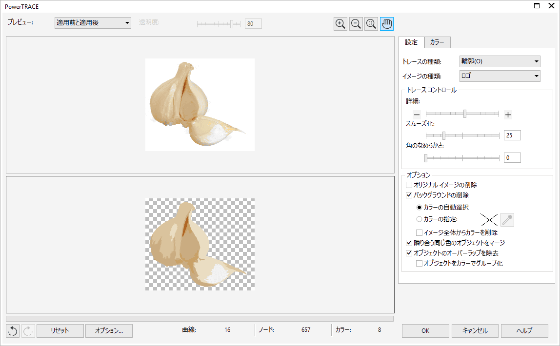Image resolution: width=560 pixels, height=346 pixels.
Task: Open the イメージの種類 dropdown
Action: click(500, 76)
